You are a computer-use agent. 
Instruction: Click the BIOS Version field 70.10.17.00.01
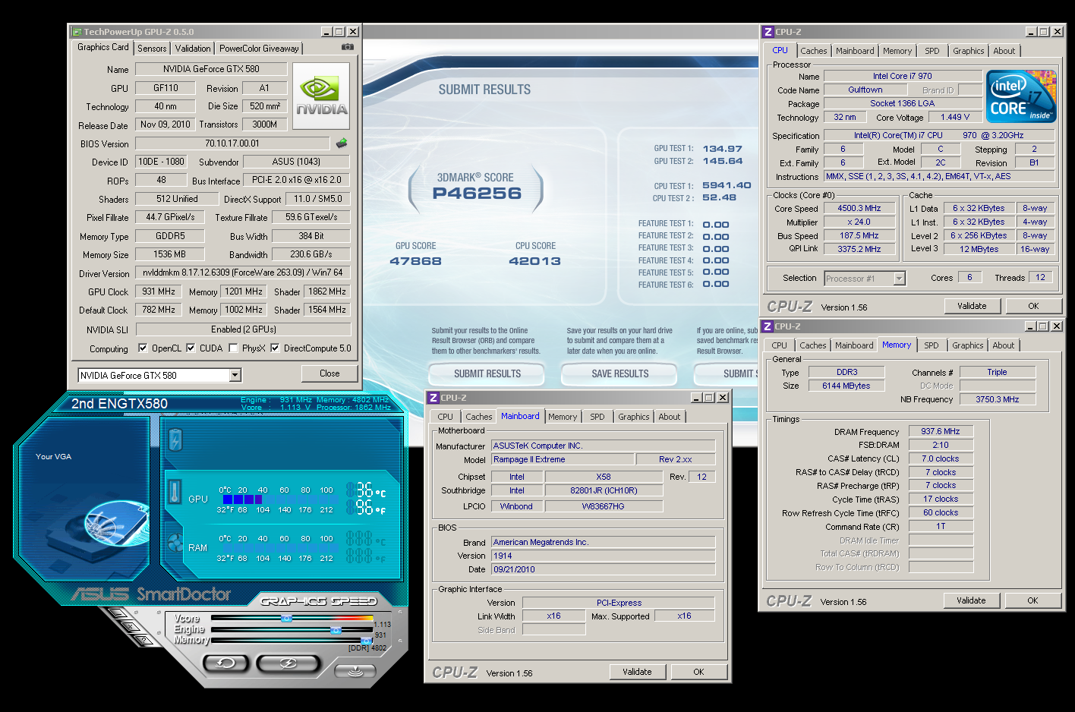pyautogui.click(x=232, y=143)
